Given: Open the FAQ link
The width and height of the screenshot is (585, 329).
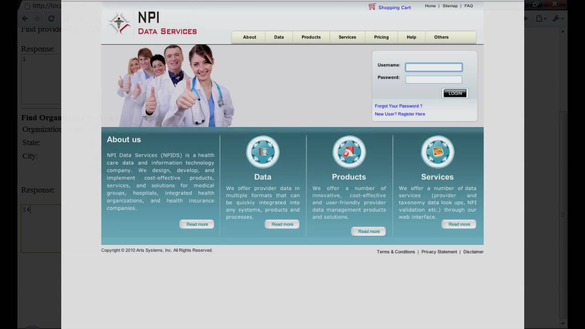Looking at the screenshot, I should pyautogui.click(x=468, y=6).
